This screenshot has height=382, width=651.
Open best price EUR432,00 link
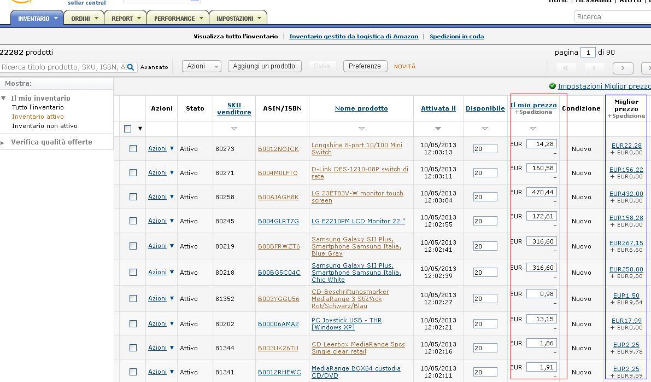click(626, 194)
